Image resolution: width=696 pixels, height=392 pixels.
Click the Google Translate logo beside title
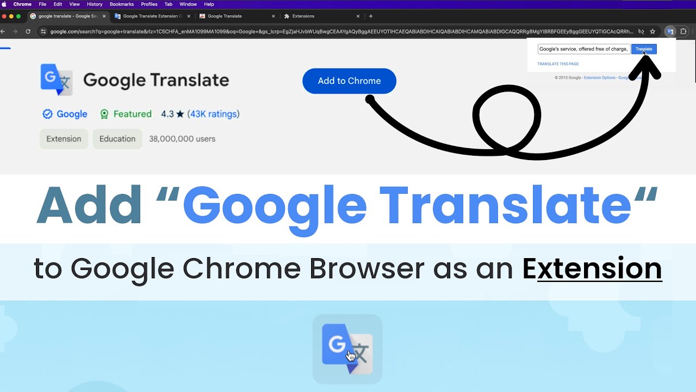pyautogui.click(x=57, y=79)
